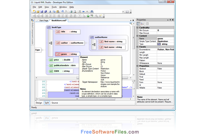
Task: Click the magnifier icon in schema toolbar
Action: coord(96,16)
